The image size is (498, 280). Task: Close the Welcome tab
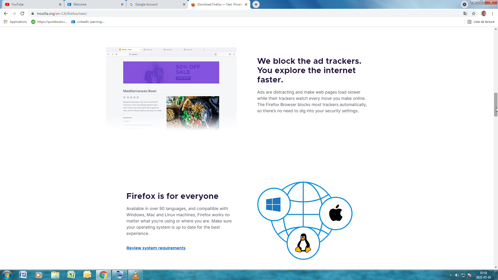click(x=122, y=4)
